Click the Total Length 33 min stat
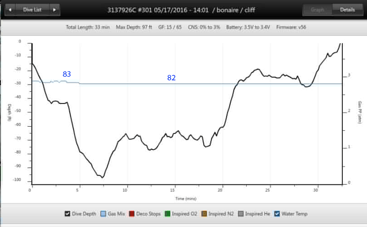Screen dimensions: 367x227 [x=88, y=27]
